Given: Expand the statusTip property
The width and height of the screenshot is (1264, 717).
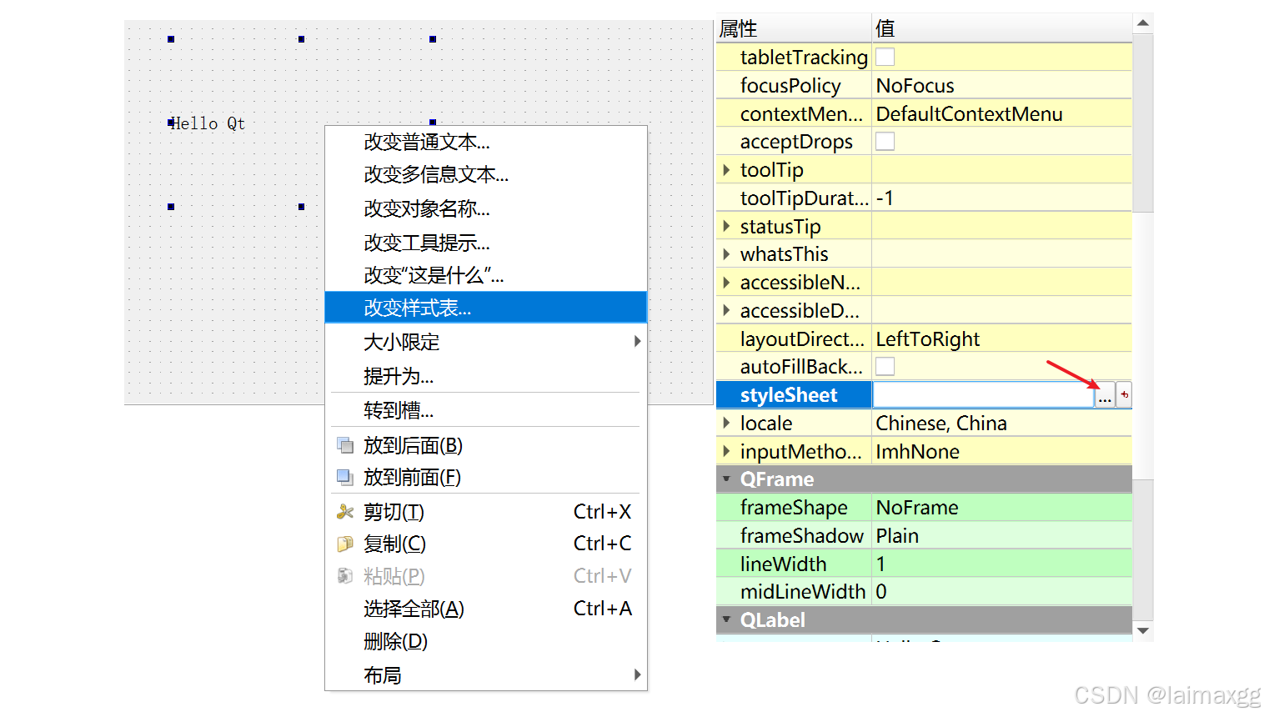Looking at the screenshot, I should pos(726,226).
